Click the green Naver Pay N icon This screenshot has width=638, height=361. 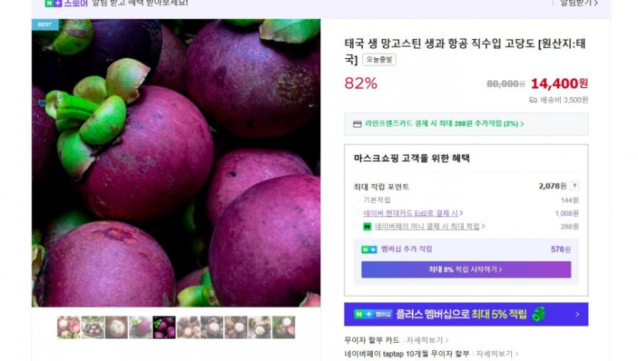[x=367, y=227]
